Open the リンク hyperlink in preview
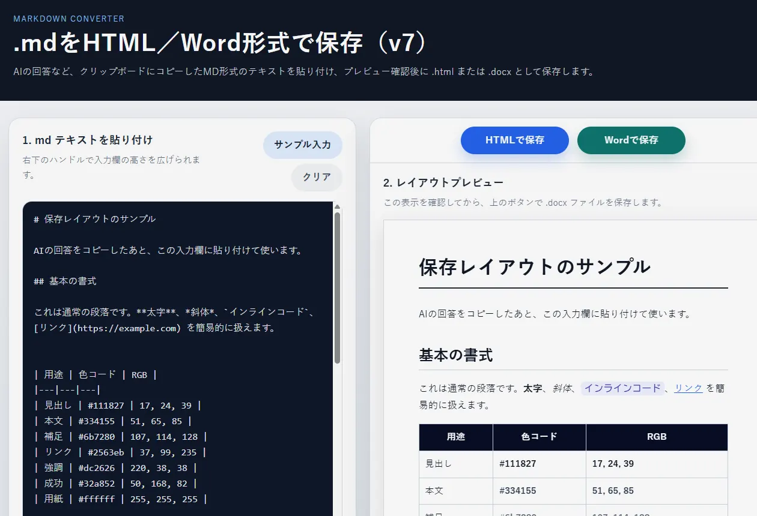Image resolution: width=757 pixels, height=516 pixels. point(689,388)
